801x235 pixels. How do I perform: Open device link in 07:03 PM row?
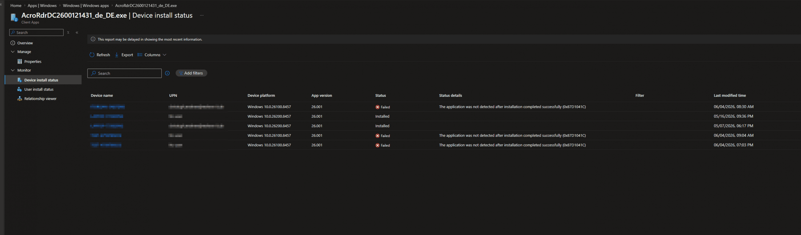106,145
